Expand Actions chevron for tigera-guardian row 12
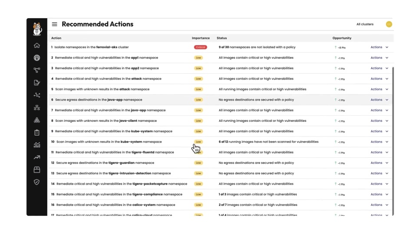Screen dimensions: 417x234 387,163
